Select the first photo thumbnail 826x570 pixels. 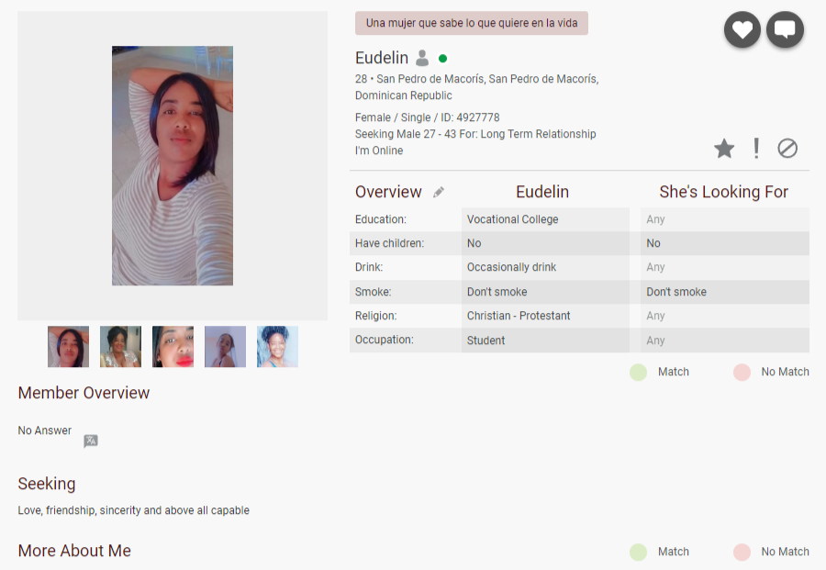[x=68, y=347]
